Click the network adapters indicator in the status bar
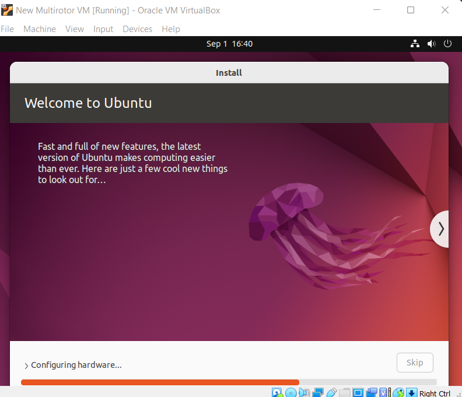Viewport: 462px width, 397px height. [317, 392]
